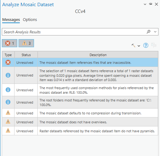Expand the search options dropdown
160x156 pixels.
155,32
